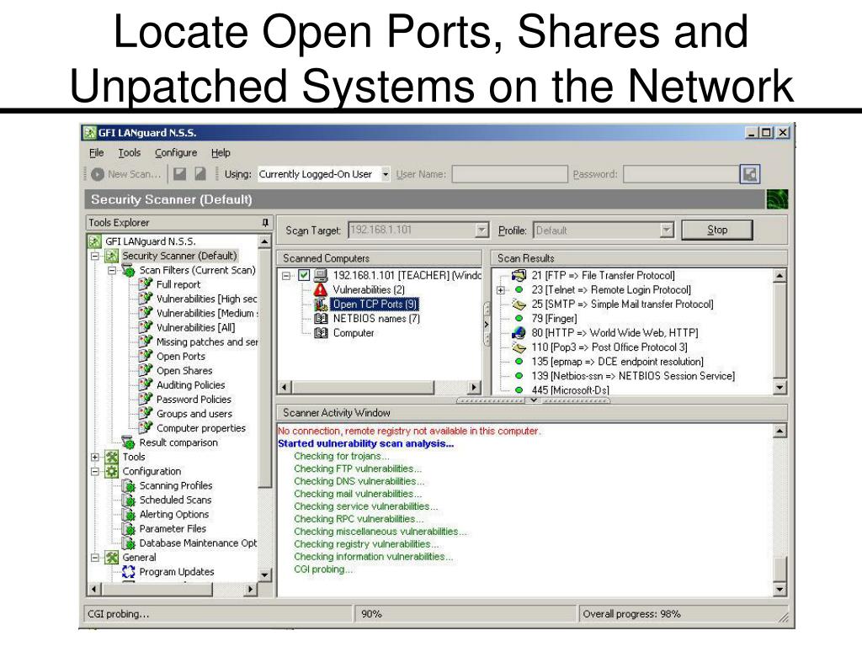This screenshot has height=646, width=862.
Task: Click the 'No connection, remote registry' log line
Action: pyautogui.click(x=409, y=431)
